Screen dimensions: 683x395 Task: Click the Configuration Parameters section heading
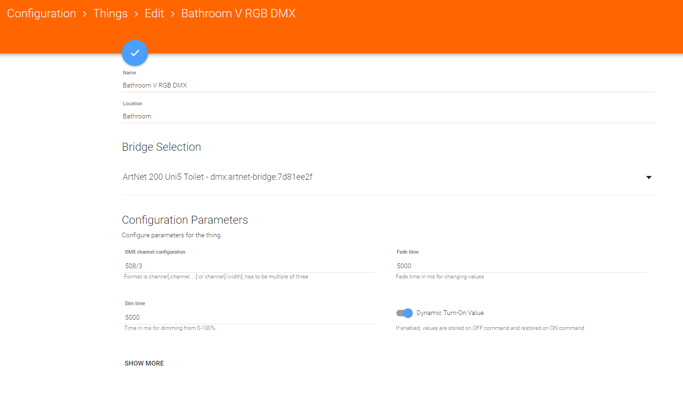185,220
